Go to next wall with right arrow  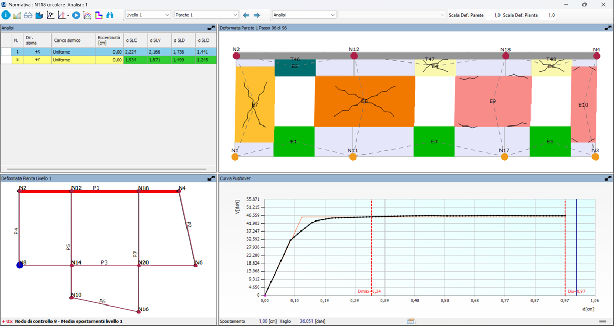point(257,15)
